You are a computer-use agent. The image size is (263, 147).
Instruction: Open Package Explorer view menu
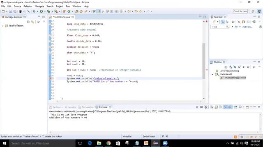pos(44,22)
